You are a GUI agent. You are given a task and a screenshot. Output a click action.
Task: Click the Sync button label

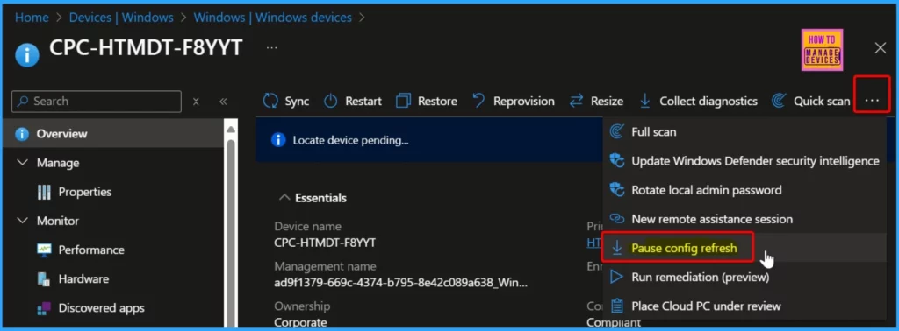(297, 102)
